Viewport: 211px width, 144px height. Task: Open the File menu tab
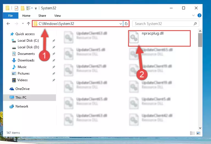pos(10,16)
